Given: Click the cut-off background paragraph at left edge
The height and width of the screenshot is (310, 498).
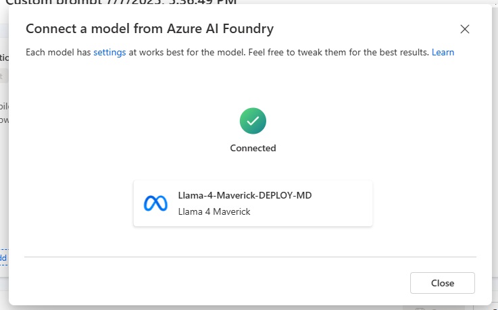Looking at the screenshot, I should click(x=5, y=113).
